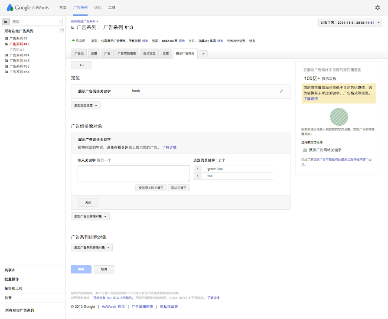Open the extra tabs dropdown arrow
388x319 pixels.
(203, 53)
